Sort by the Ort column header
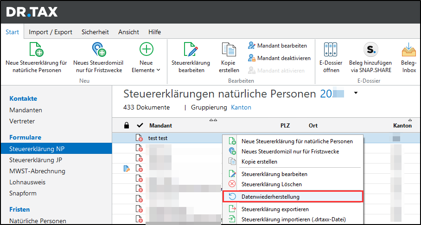This screenshot has width=421, height=225. point(313,126)
